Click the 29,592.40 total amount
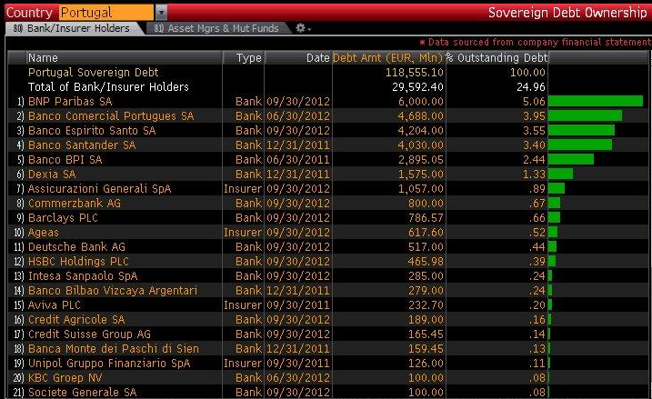 click(x=417, y=87)
